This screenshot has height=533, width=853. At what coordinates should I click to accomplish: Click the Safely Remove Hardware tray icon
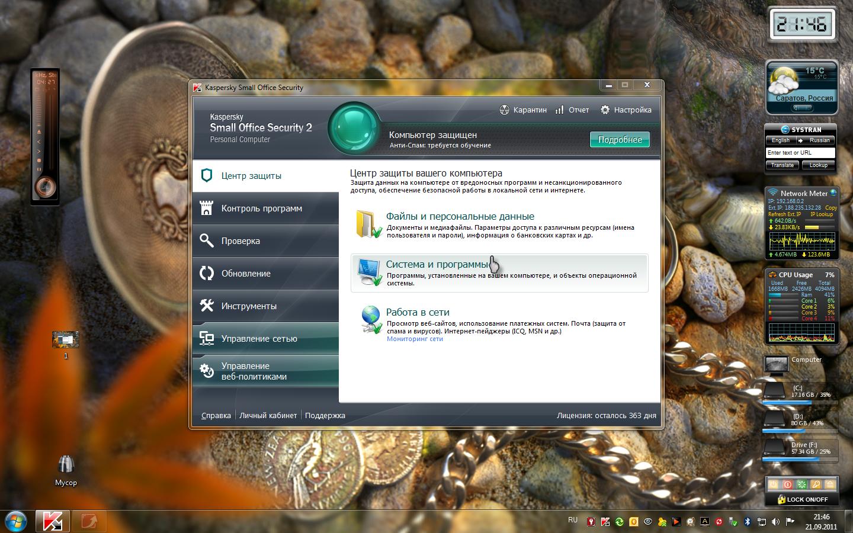(733, 522)
